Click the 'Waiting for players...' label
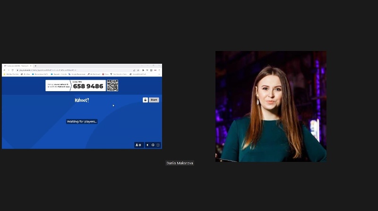Screen dimensions: 378x211 [82, 121]
